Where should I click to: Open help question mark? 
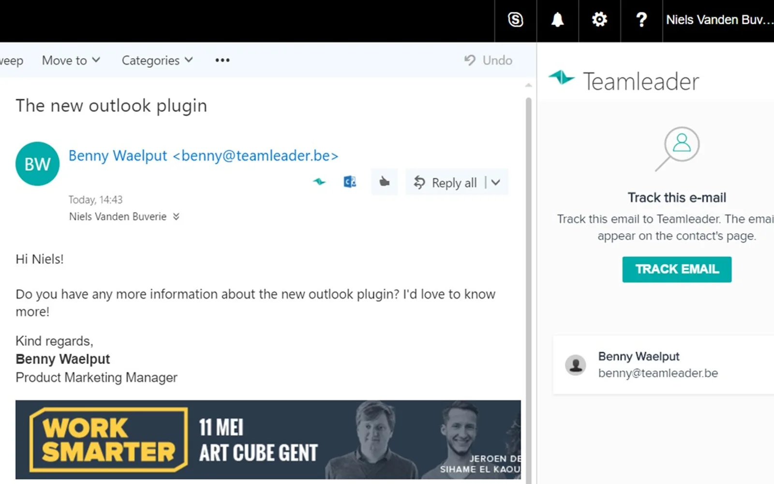(x=641, y=20)
